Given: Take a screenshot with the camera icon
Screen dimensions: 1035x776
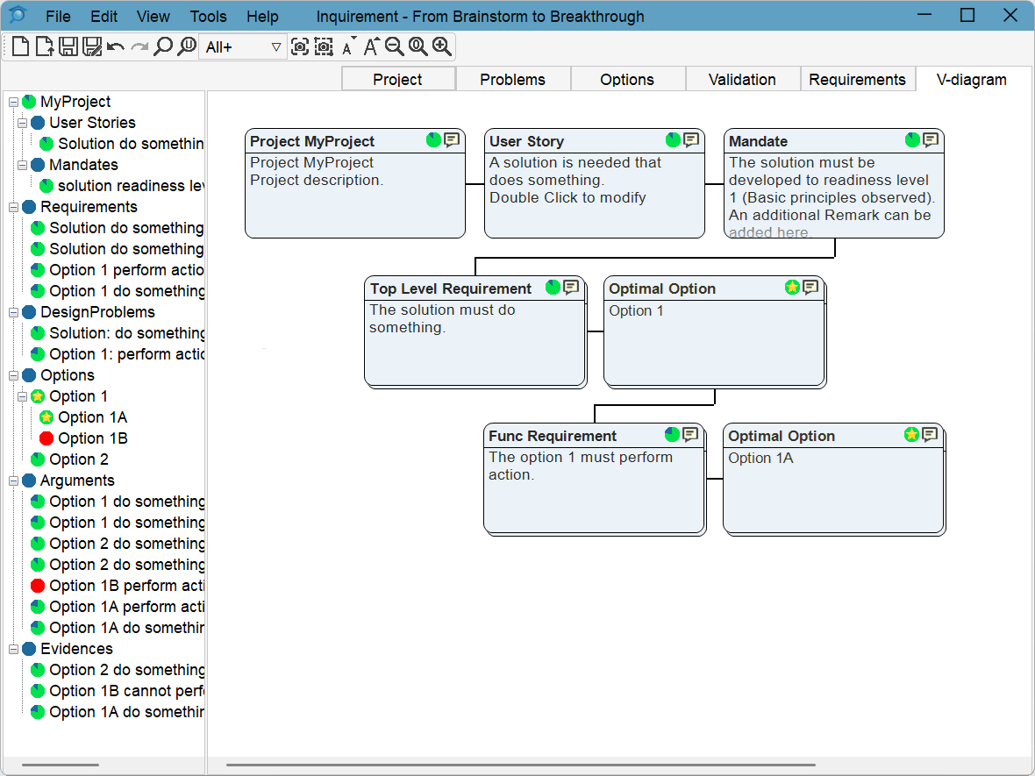Looking at the screenshot, I should coord(300,46).
